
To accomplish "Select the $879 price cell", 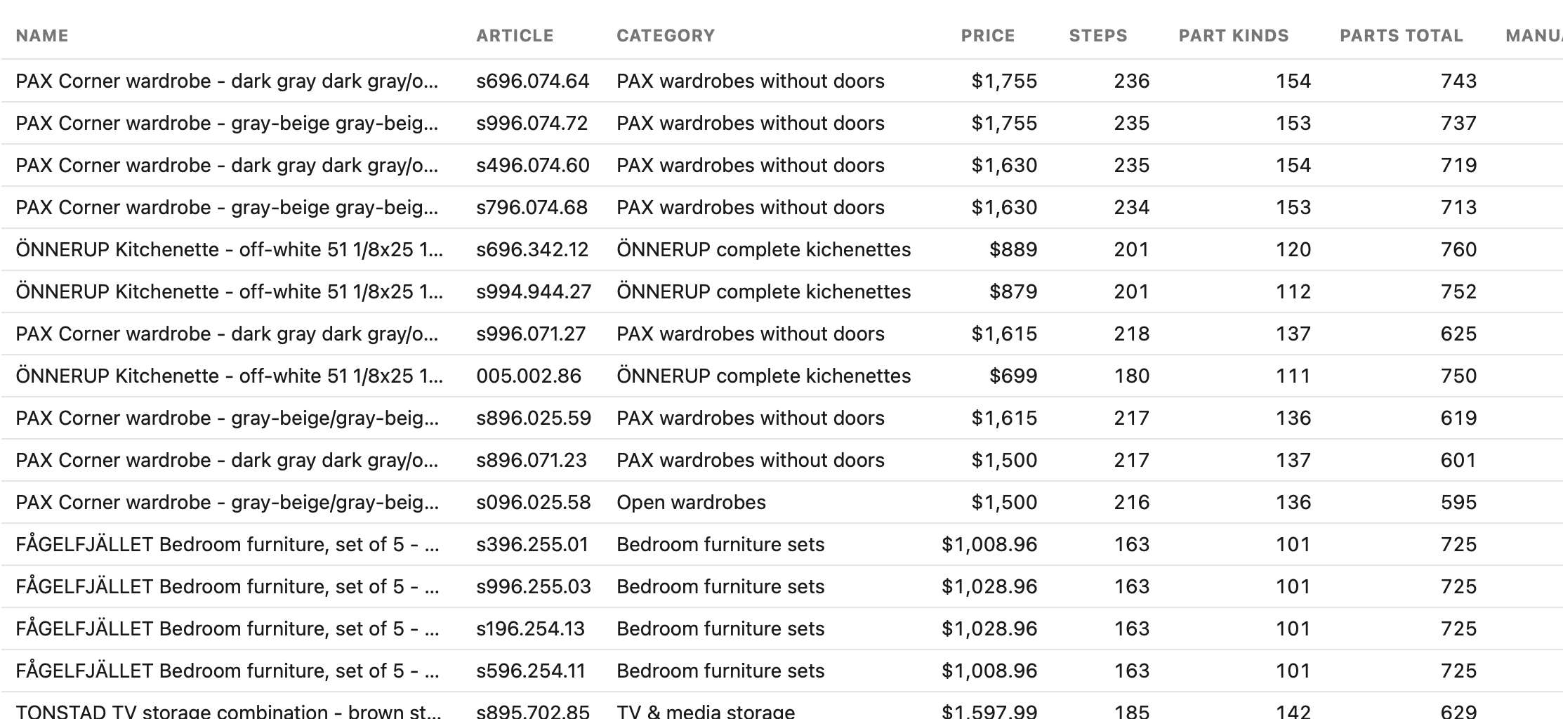I will (1013, 292).
